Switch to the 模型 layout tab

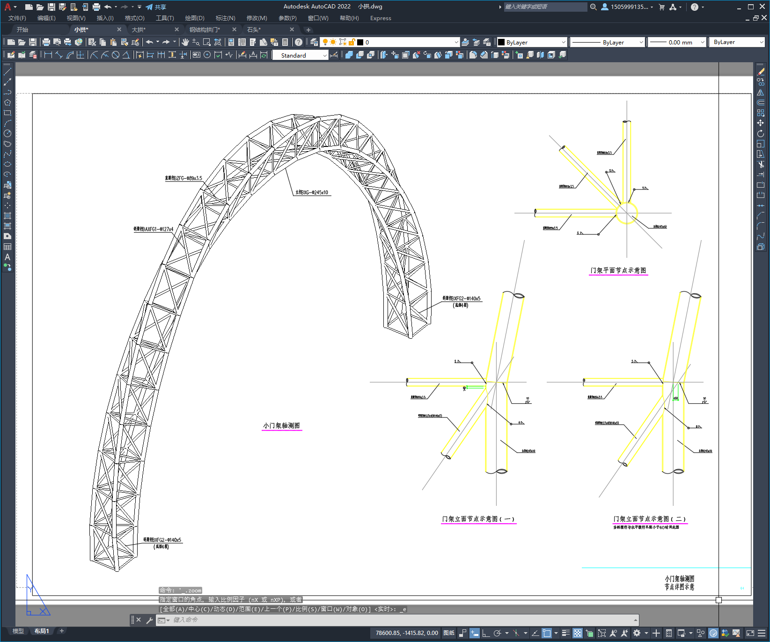point(18,631)
